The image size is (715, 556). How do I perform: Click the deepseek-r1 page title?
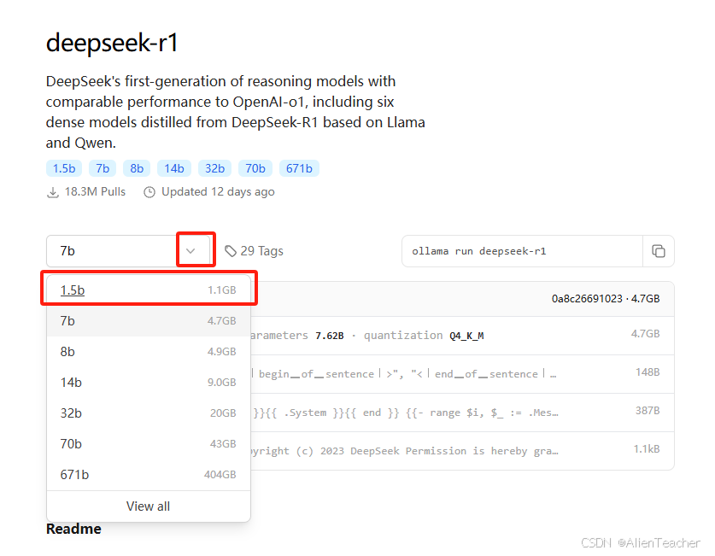tap(112, 44)
